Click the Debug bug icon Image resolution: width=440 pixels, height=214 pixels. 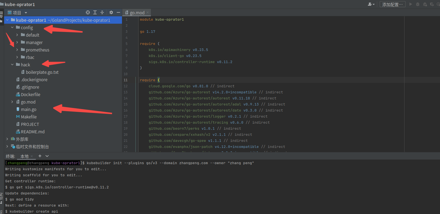418,4
